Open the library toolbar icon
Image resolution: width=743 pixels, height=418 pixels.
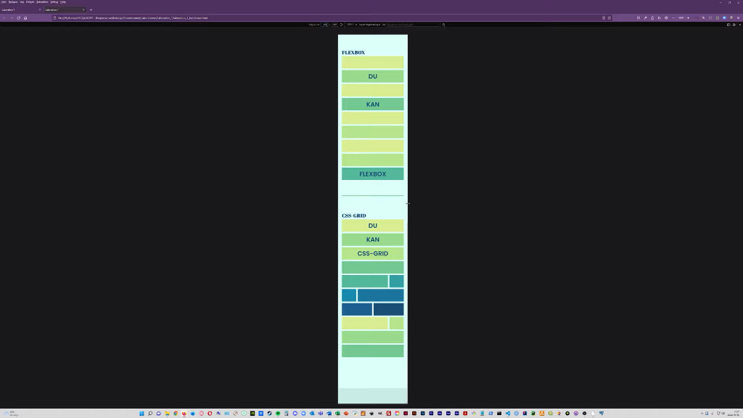(660, 18)
